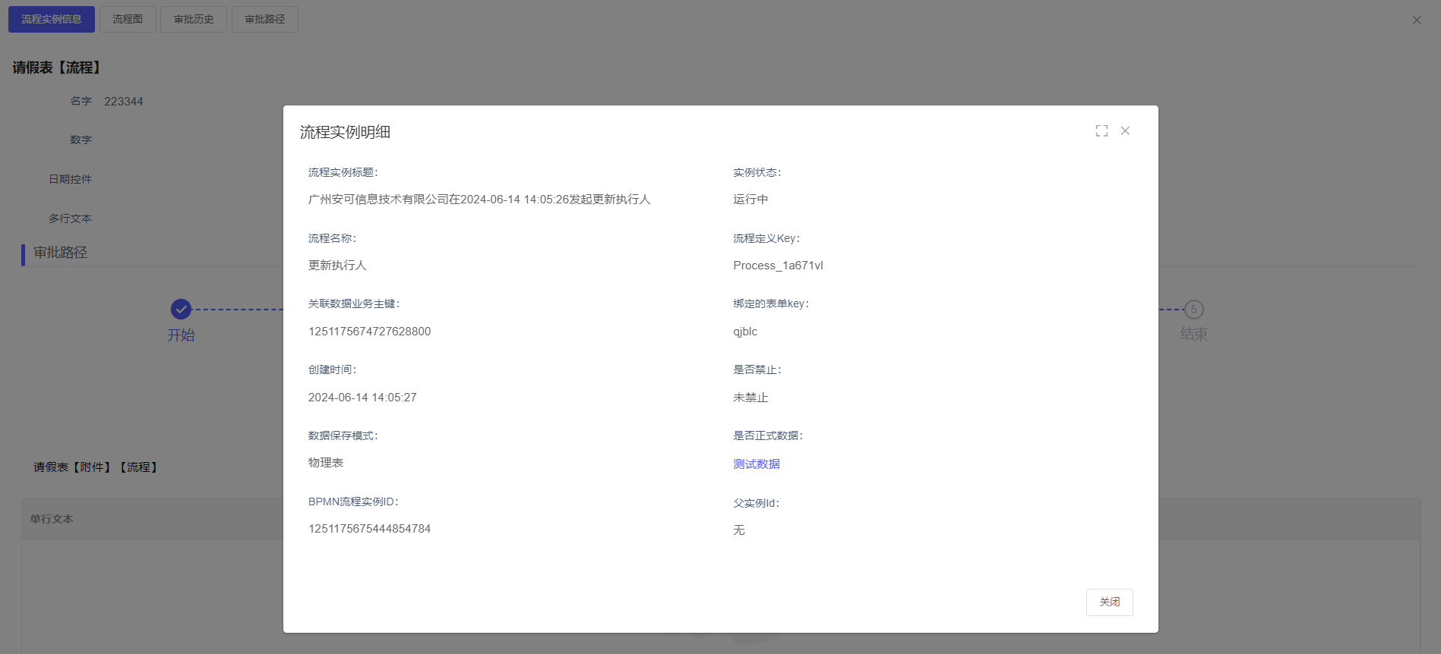Go to the 审批路径 tab
The image size is (1441, 654).
[265, 19]
